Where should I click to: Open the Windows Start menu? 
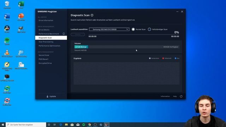click(x=3, y=125)
